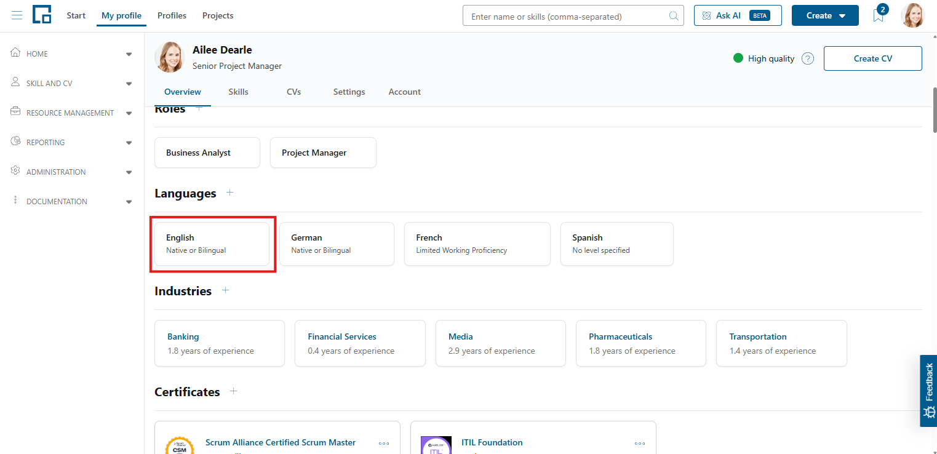Image resolution: width=937 pixels, height=454 pixels.
Task: Open the Feedback side tab
Action: pyautogui.click(x=928, y=391)
